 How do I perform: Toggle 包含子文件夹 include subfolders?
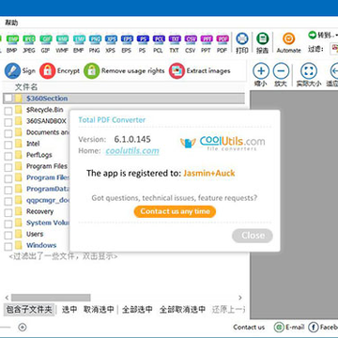tap(29, 310)
